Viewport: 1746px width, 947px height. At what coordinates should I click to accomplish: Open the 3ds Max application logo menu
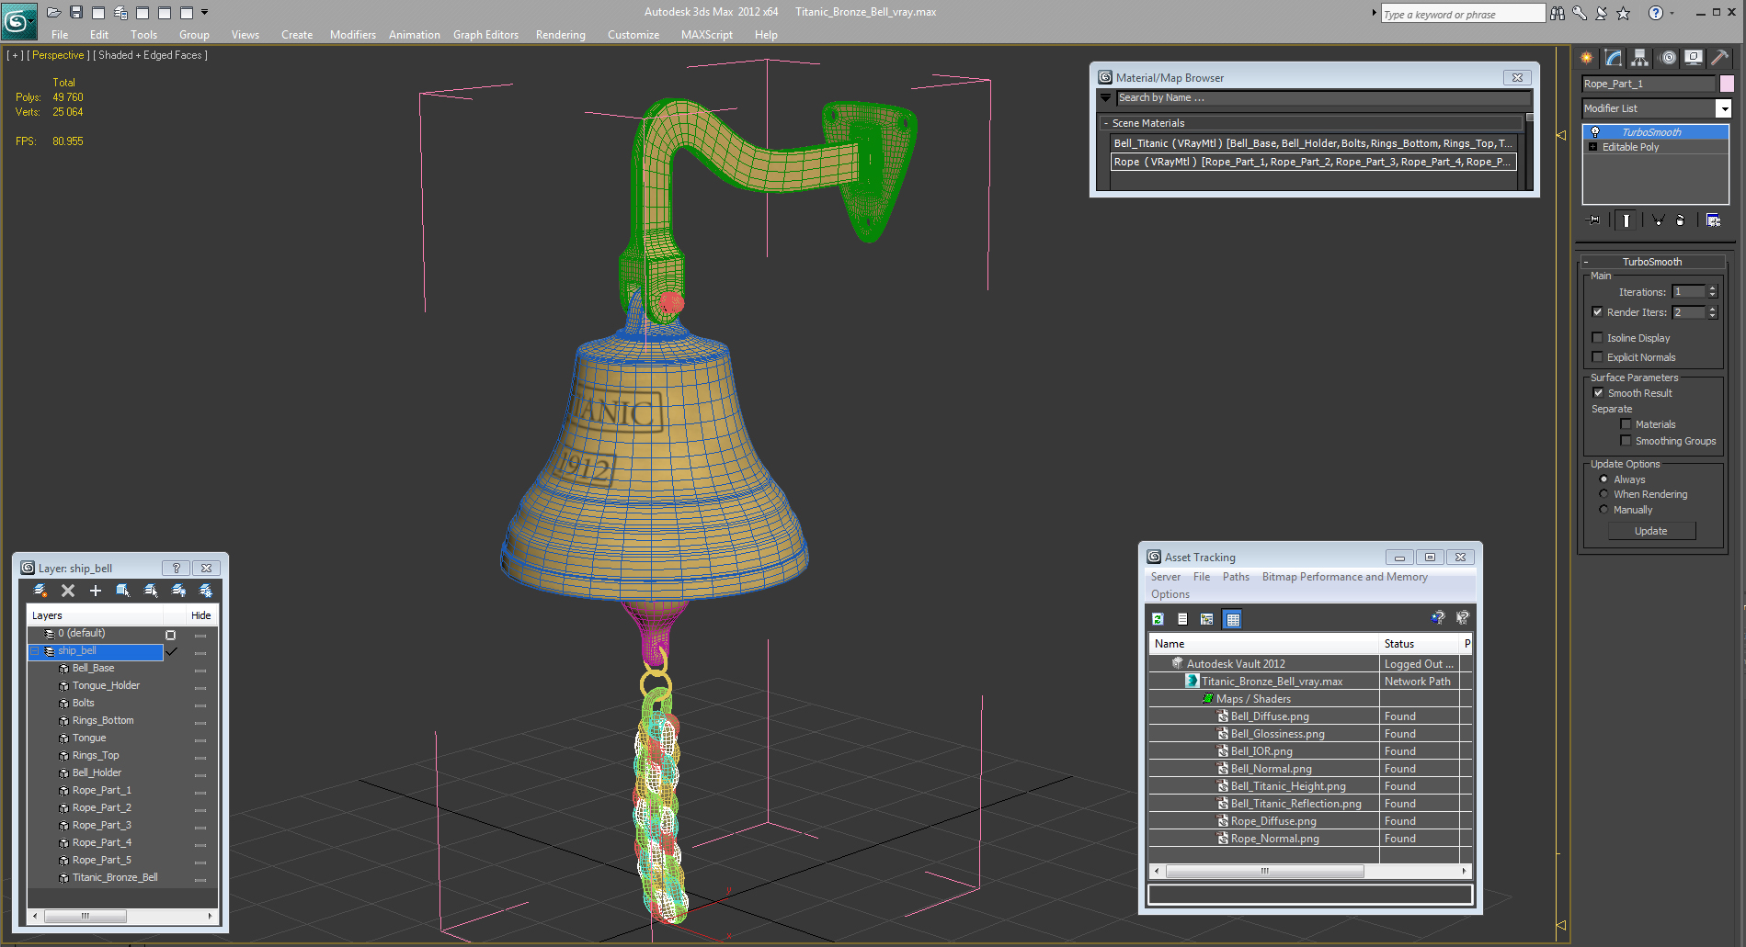(17, 20)
